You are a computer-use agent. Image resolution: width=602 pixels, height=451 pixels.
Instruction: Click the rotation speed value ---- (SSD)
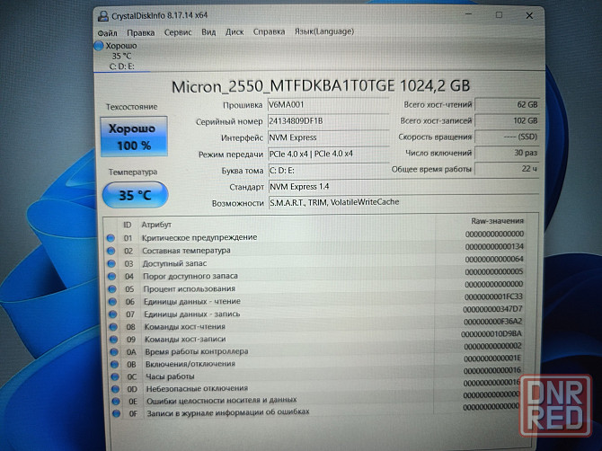pyautogui.click(x=507, y=137)
